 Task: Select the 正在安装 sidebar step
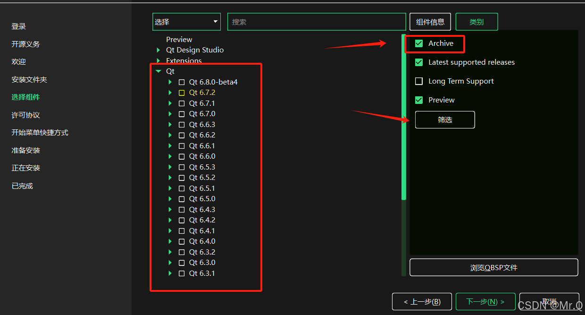(x=26, y=168)
